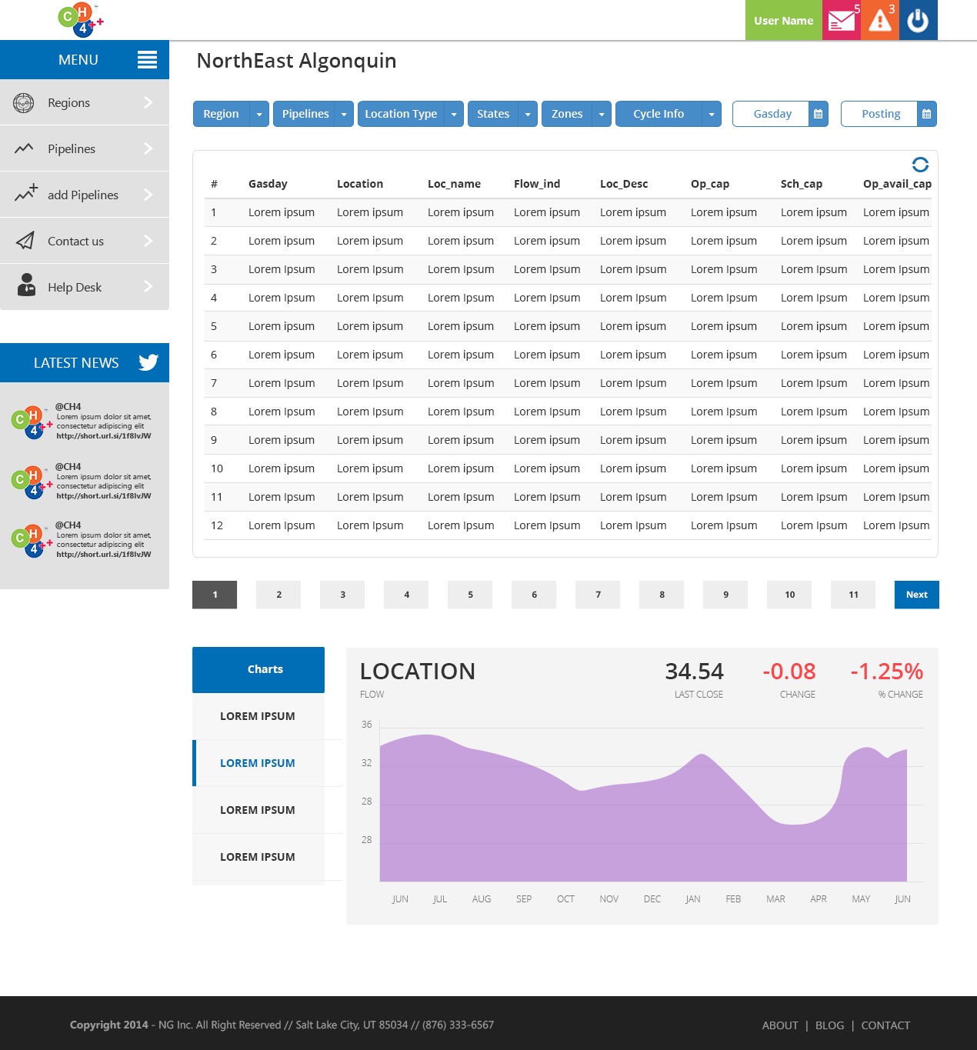Screen dimensions: 977x1050
Task: Expand the Region dropdown arrow
Action: (259, 114)
